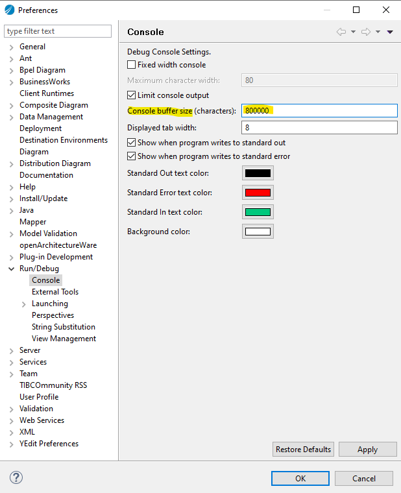
Task: Open the forward history dropdown arrow
Action: click(x=378, y=32)
